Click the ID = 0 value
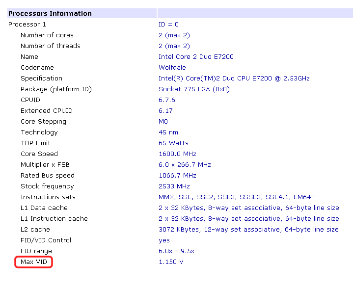The image size is (353, 288). pos(168,25)
